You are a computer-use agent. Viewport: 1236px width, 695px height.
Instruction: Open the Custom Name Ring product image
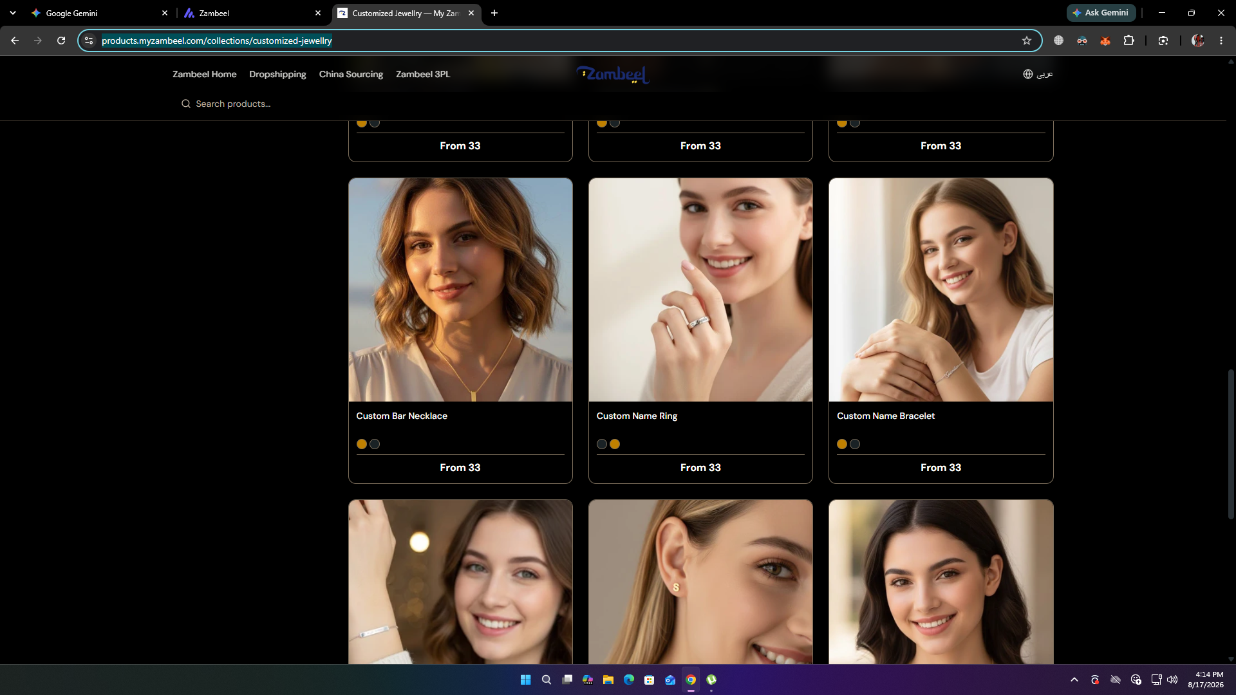click(700, 290)
